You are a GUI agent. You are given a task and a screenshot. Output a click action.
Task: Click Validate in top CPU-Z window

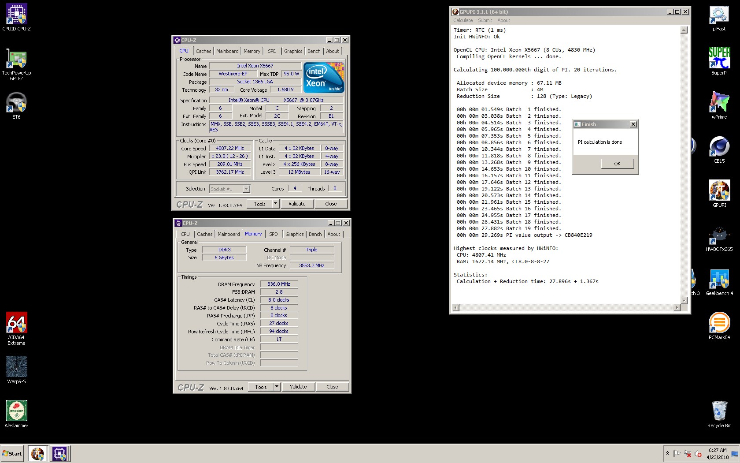[x=297, y=204]
